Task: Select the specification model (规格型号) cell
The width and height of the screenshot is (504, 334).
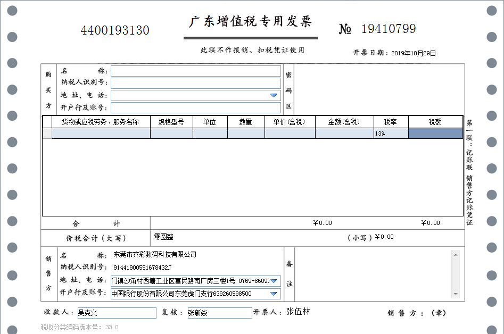Action: (172, 133)
